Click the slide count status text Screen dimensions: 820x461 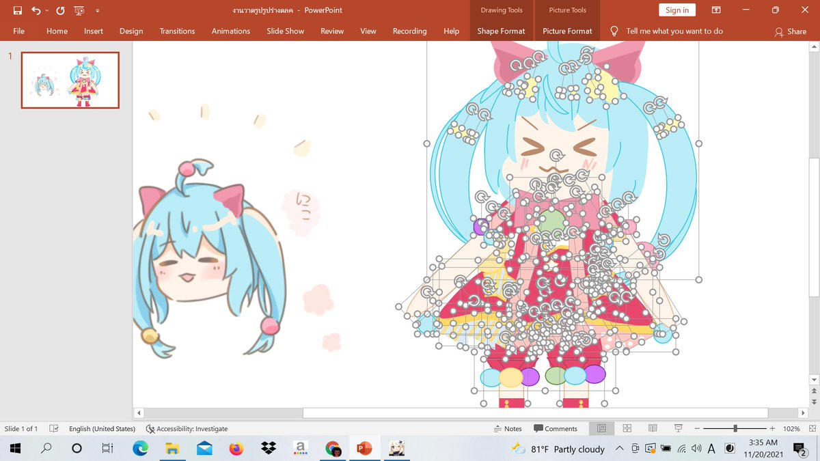point(21,428)
